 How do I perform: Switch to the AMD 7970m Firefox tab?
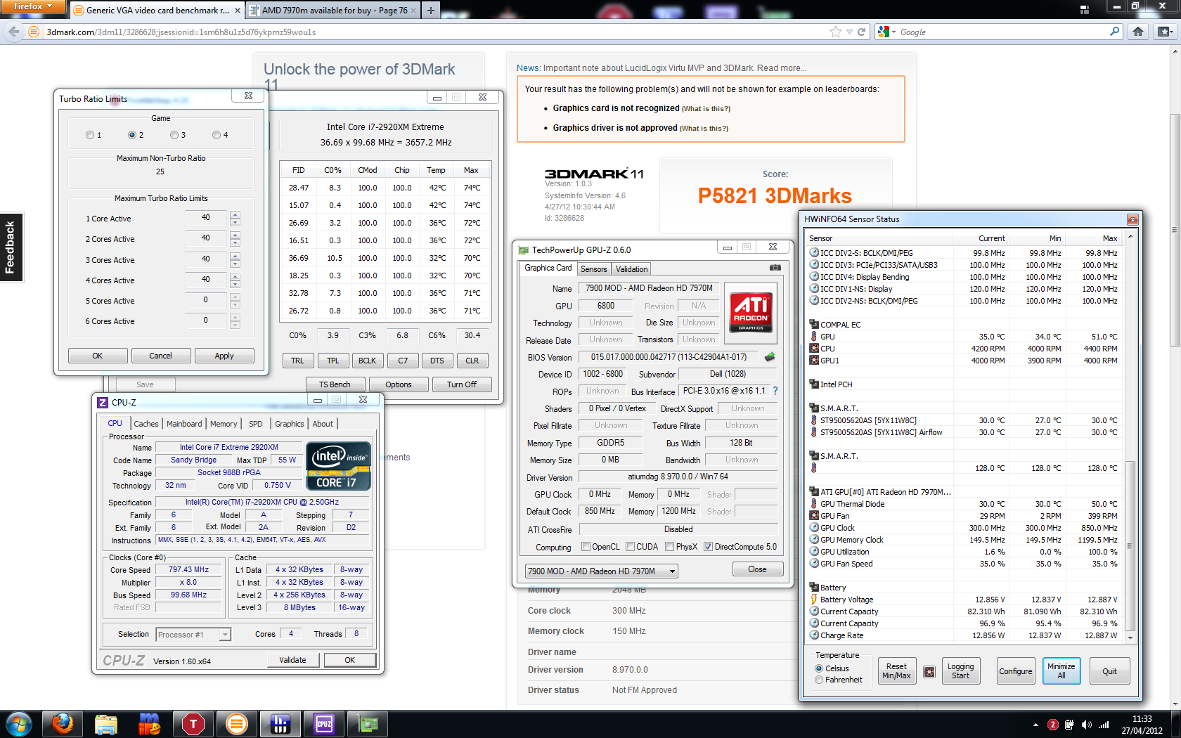point(335,11)
